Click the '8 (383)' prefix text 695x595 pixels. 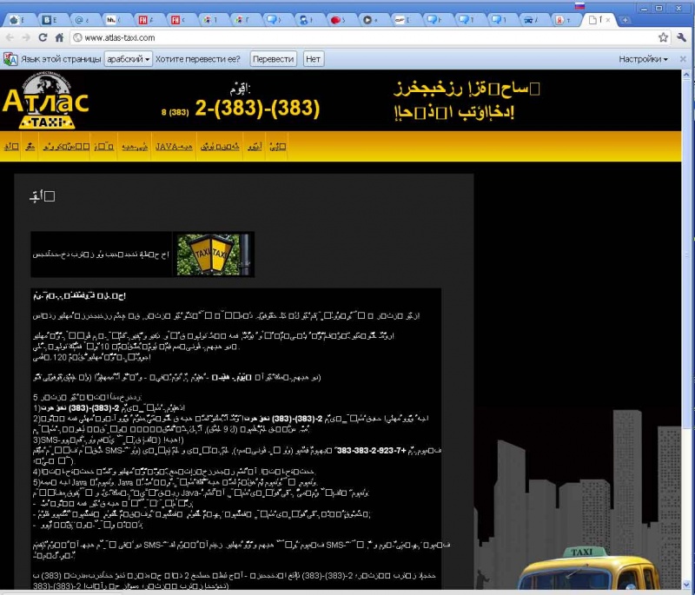[175, 112]
